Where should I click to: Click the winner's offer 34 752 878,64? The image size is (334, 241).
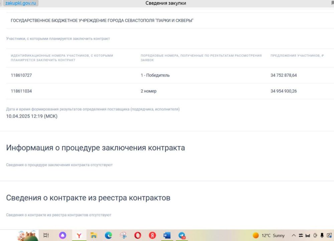click(284, 75)
